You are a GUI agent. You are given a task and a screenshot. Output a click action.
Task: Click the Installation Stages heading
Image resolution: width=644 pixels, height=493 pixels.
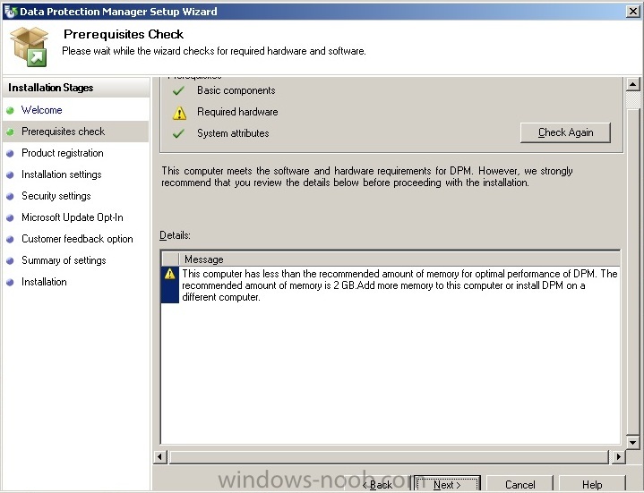(50, 88)
